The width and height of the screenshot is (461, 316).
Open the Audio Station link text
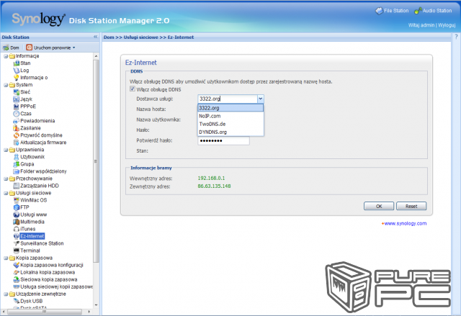coord(437,11)
